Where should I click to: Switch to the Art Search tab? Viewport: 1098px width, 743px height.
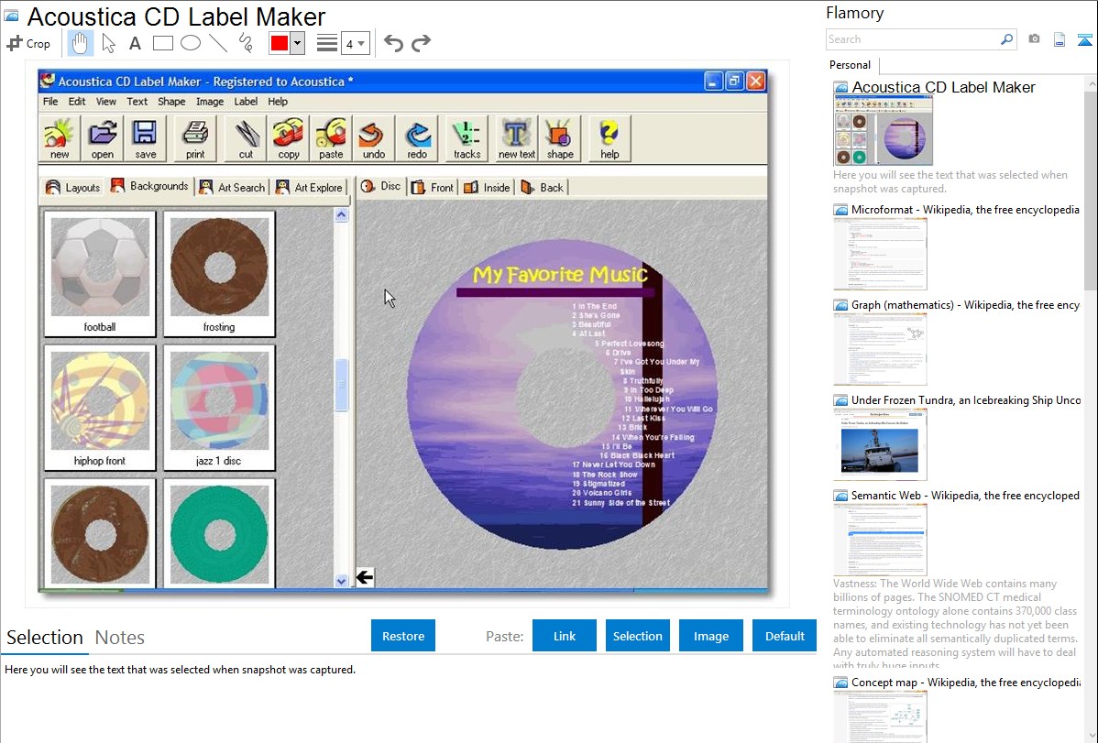click(233, 187)
